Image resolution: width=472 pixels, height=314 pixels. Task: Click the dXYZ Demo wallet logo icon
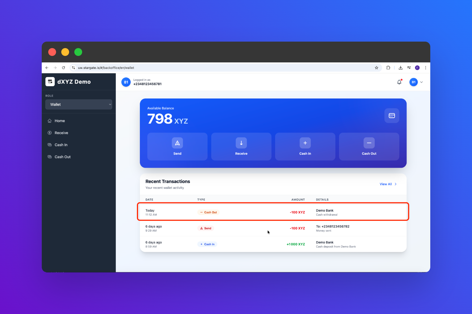click(x=50, y=82)
